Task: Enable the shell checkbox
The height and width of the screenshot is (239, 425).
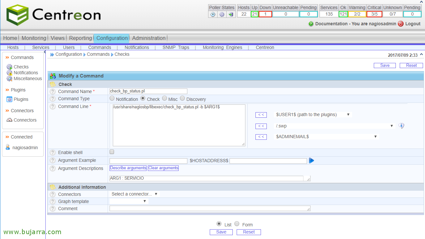Action: 112,152
